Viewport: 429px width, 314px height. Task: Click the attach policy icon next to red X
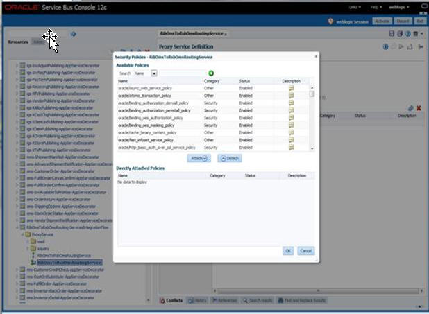410,108
